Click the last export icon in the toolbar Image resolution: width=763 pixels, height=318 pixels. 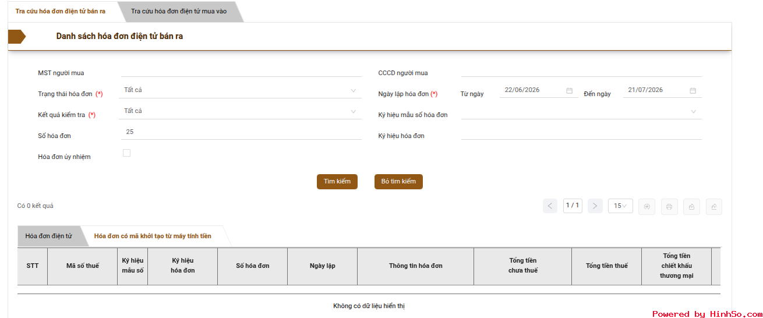tap(713, 206)
